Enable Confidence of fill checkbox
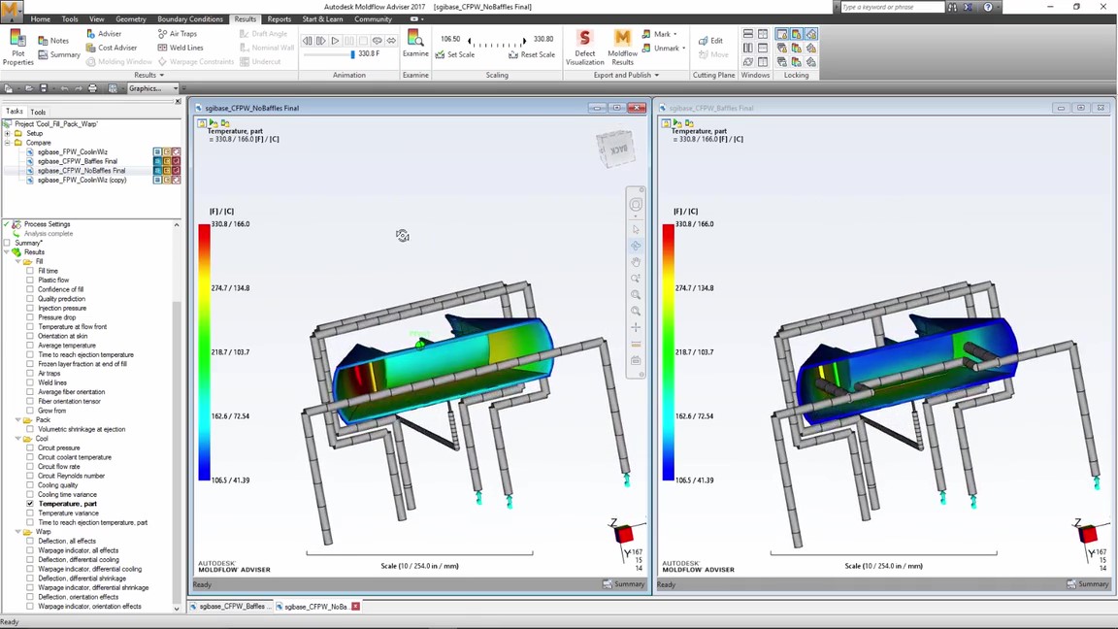 30,289
